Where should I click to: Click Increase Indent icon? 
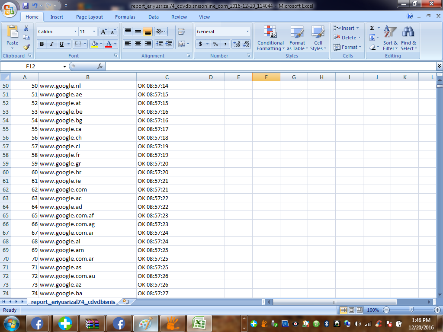click(169, 44)
